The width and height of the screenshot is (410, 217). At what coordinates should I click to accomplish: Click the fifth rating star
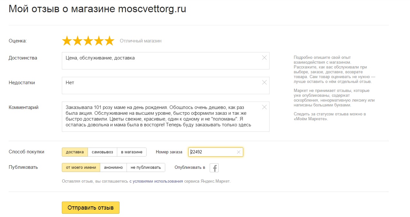[110, 41]
